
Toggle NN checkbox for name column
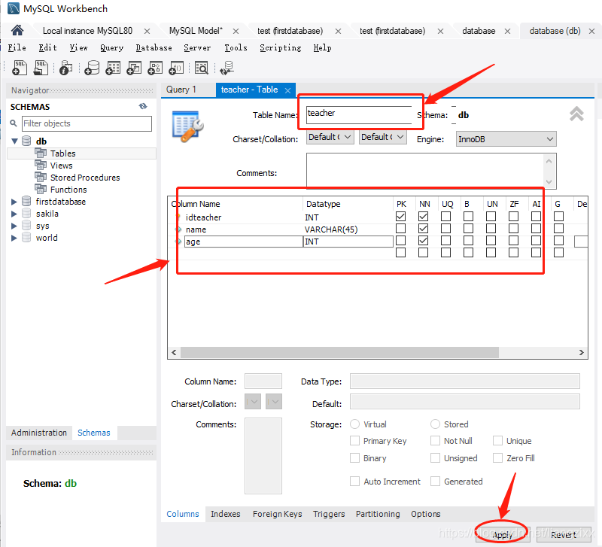[423, 229]
